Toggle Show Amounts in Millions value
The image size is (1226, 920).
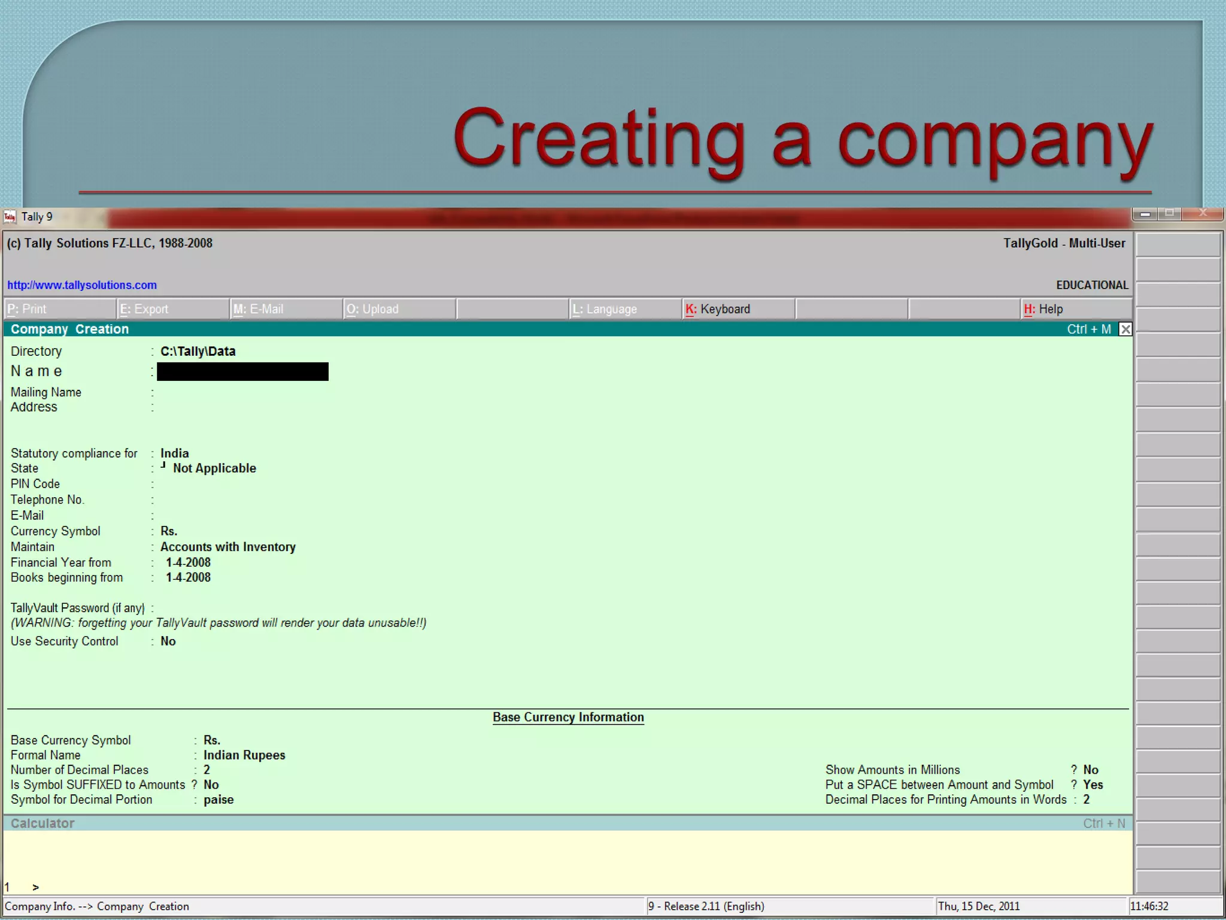1090,770
